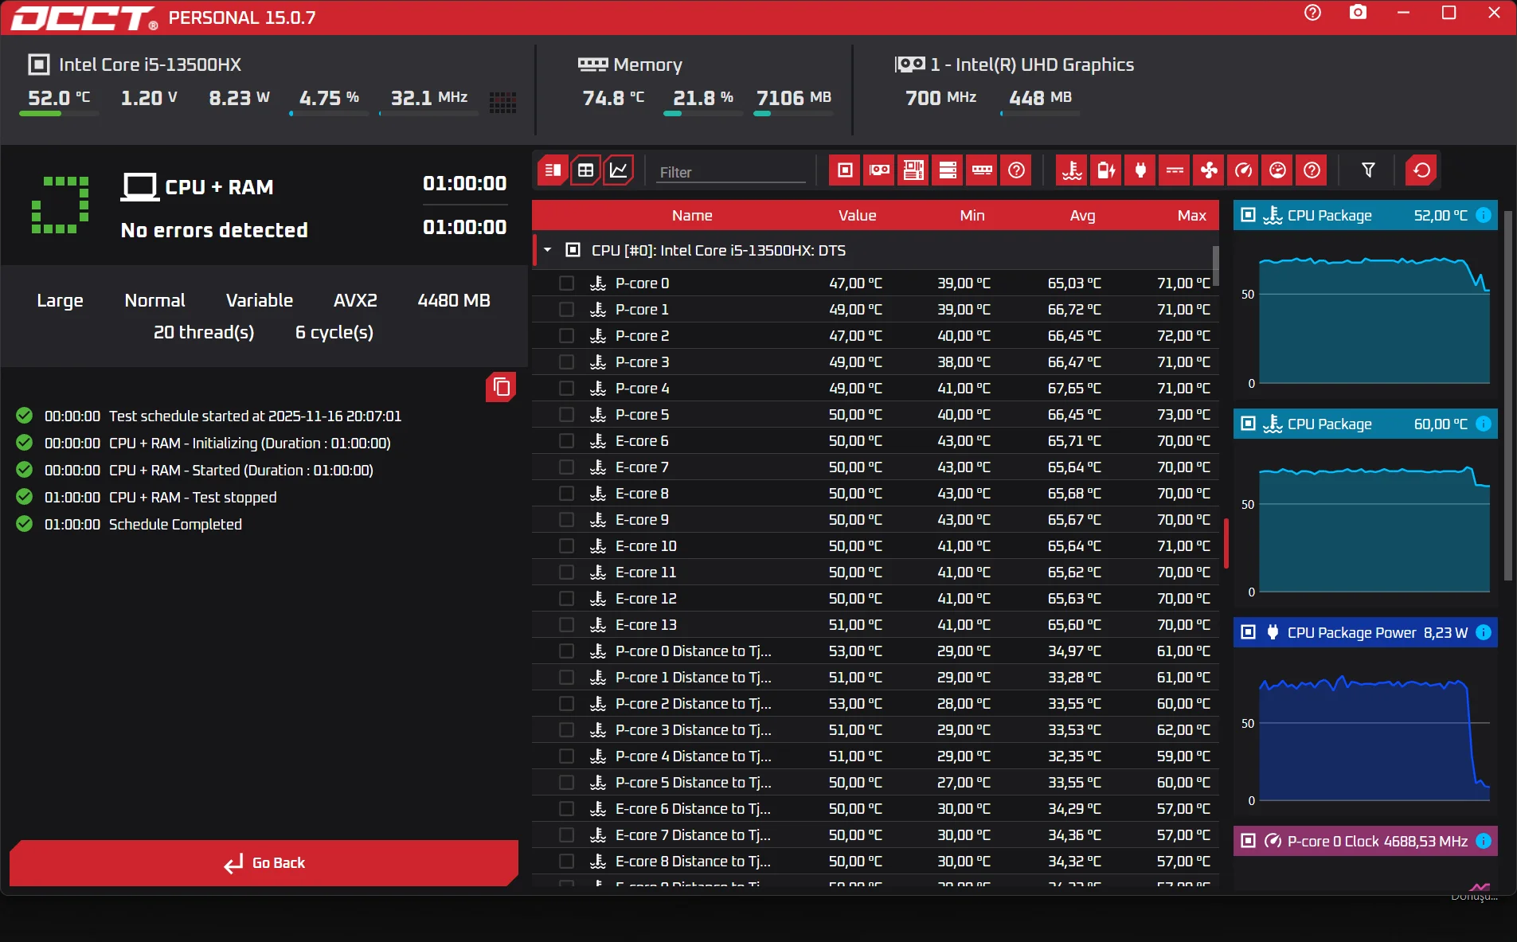1517x942 pixels.
Task: Click the "4480 MB" memory setting label
Action: (454, 301)
